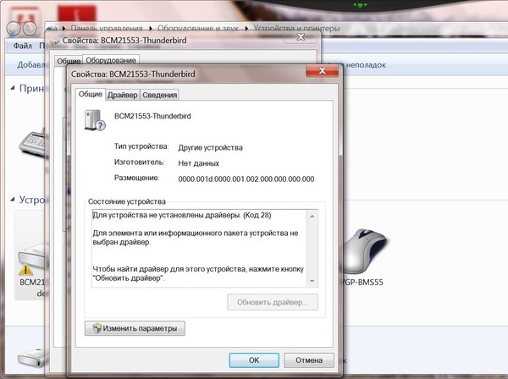Click the Добавление toolbar command
508x379 pixels.
31,65
